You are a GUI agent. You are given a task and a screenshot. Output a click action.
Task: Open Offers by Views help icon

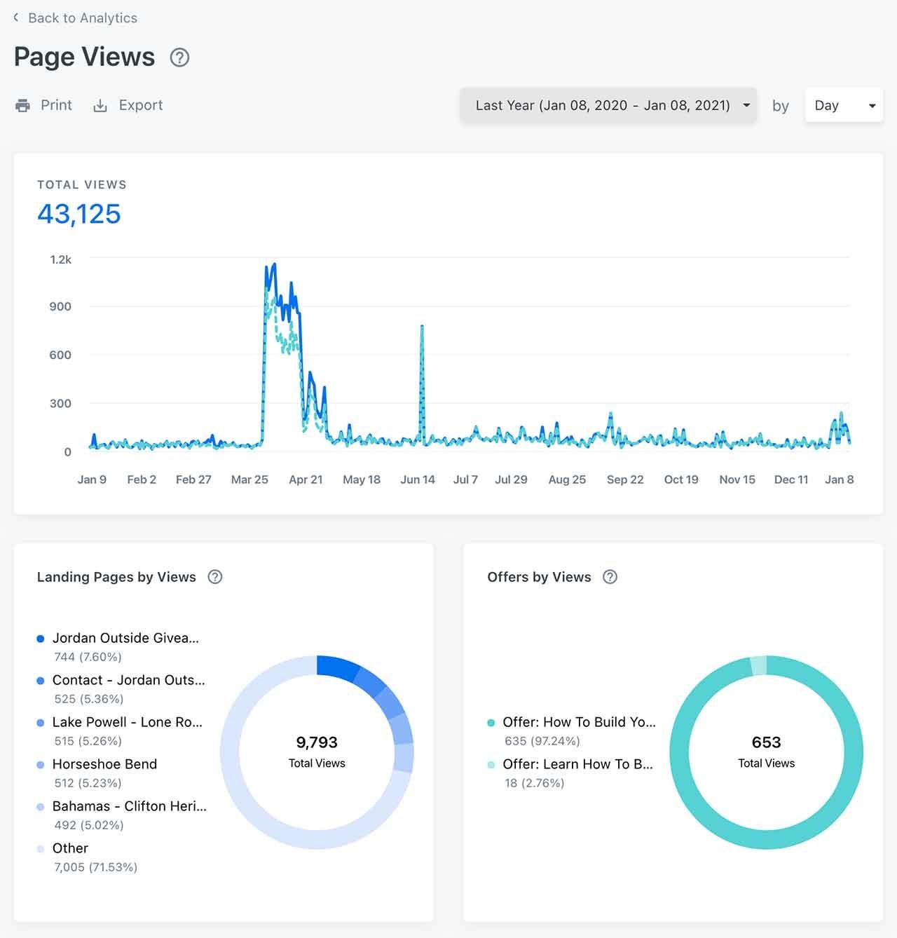point(610,577)
